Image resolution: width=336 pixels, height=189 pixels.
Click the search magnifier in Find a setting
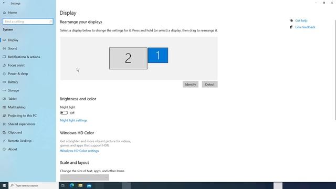pos(50,22)
